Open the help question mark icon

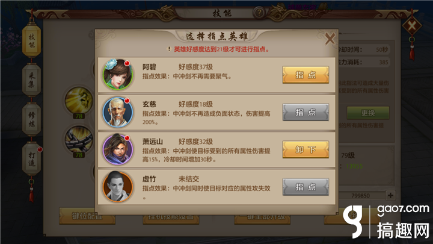[259, 13]
